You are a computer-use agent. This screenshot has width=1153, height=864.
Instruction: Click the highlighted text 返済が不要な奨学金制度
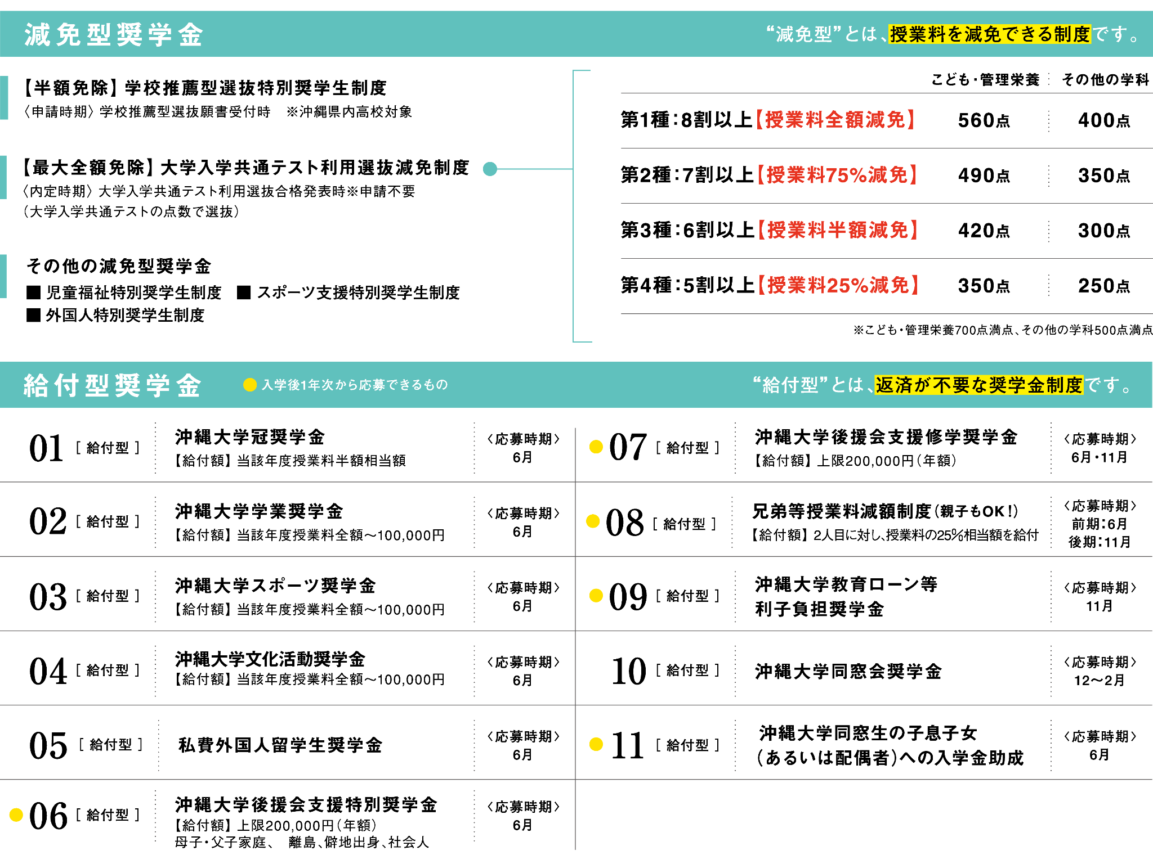click(x=978, y=385)
